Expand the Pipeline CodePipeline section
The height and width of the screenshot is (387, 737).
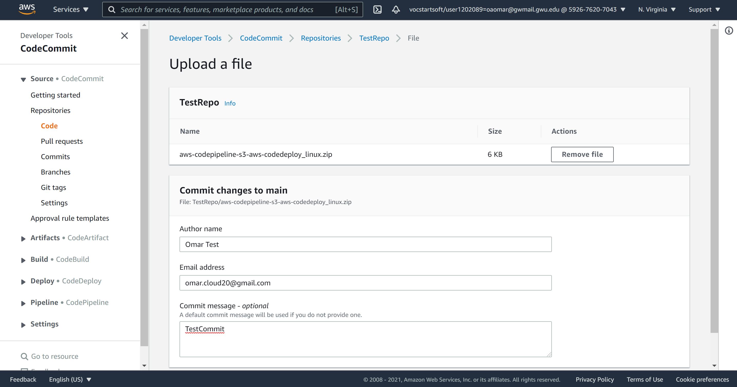[23, 303]
